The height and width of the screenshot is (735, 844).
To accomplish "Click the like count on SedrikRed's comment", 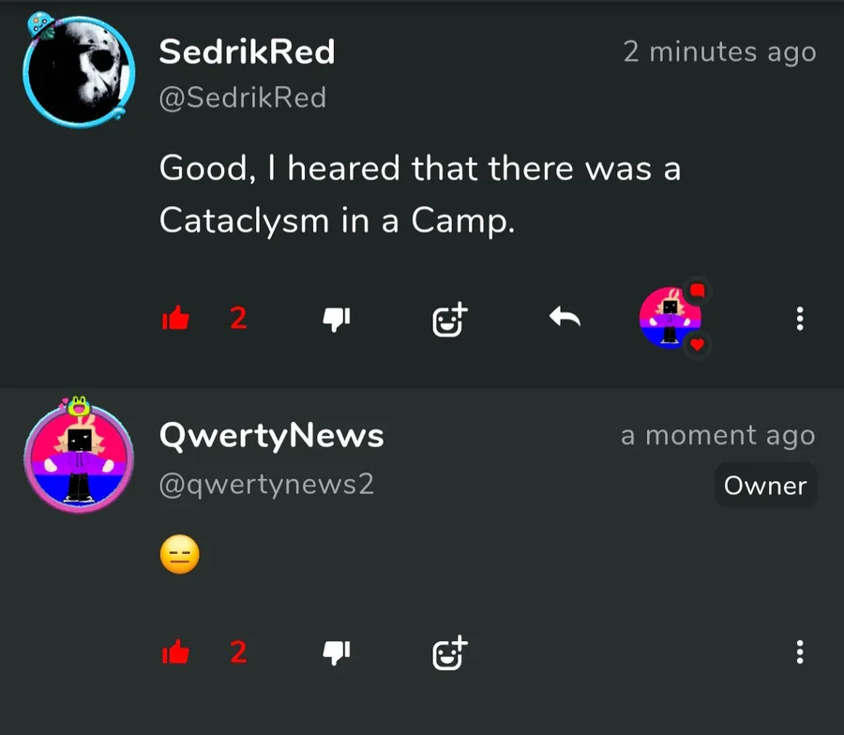I will [238, 318].
